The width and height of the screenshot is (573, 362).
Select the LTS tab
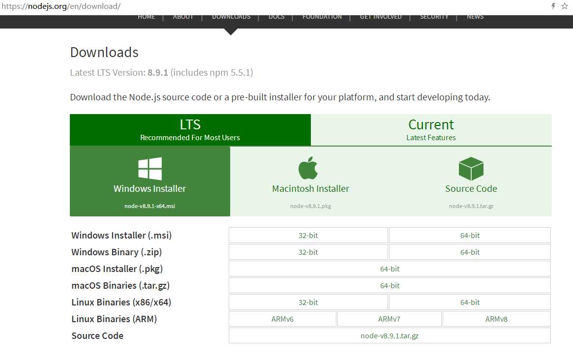click(x=190, y=130)
